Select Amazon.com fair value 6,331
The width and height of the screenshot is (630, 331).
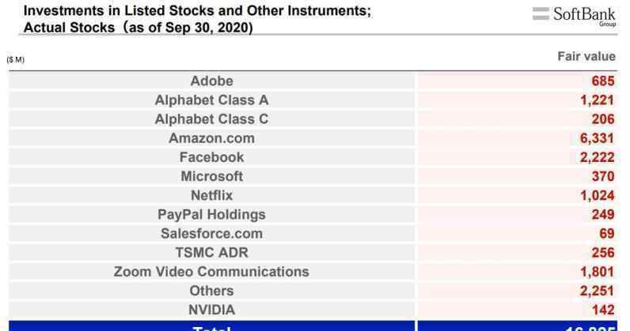click(x=597, y=138)
